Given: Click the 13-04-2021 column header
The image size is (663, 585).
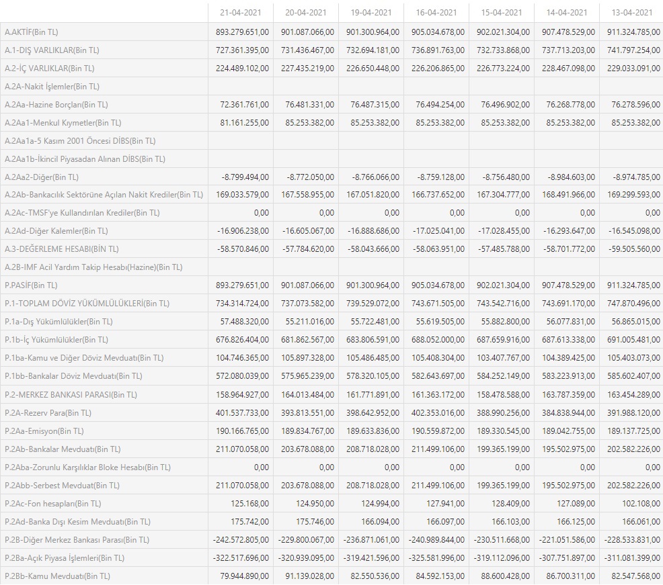Looking at the screenshot, I should coord(631,13).
